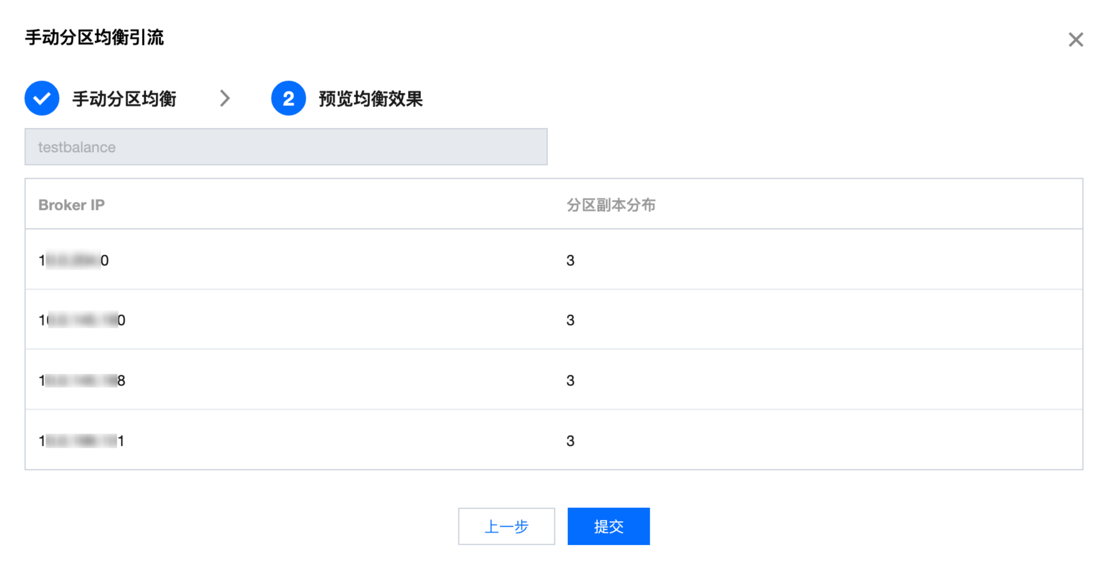Select the second broker IP row entry
Screen dimensions: 1106x566
click(x=81, y=320)
